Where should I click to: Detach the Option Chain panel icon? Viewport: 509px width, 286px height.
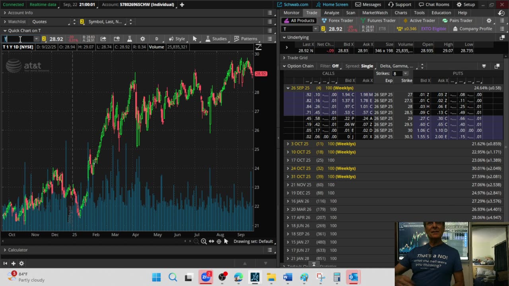coord(497,66)
